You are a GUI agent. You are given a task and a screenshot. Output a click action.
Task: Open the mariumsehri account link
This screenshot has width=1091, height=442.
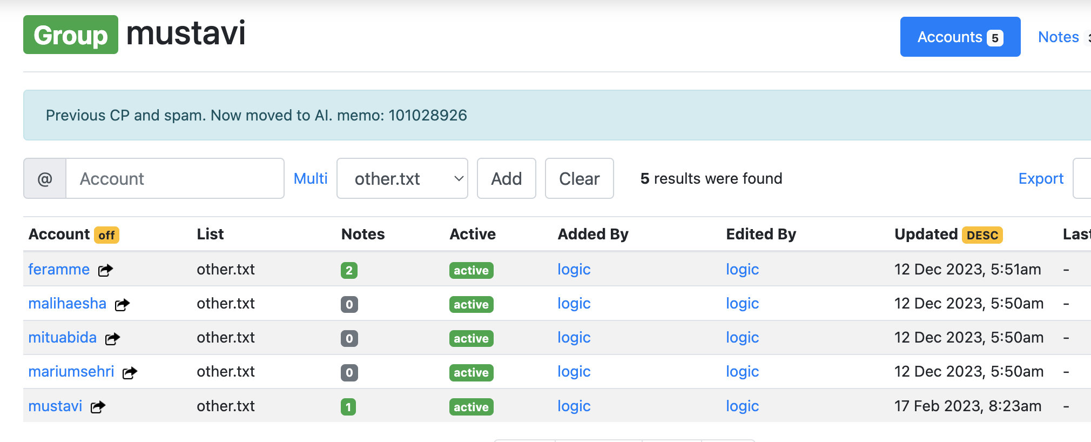point(71,371)
